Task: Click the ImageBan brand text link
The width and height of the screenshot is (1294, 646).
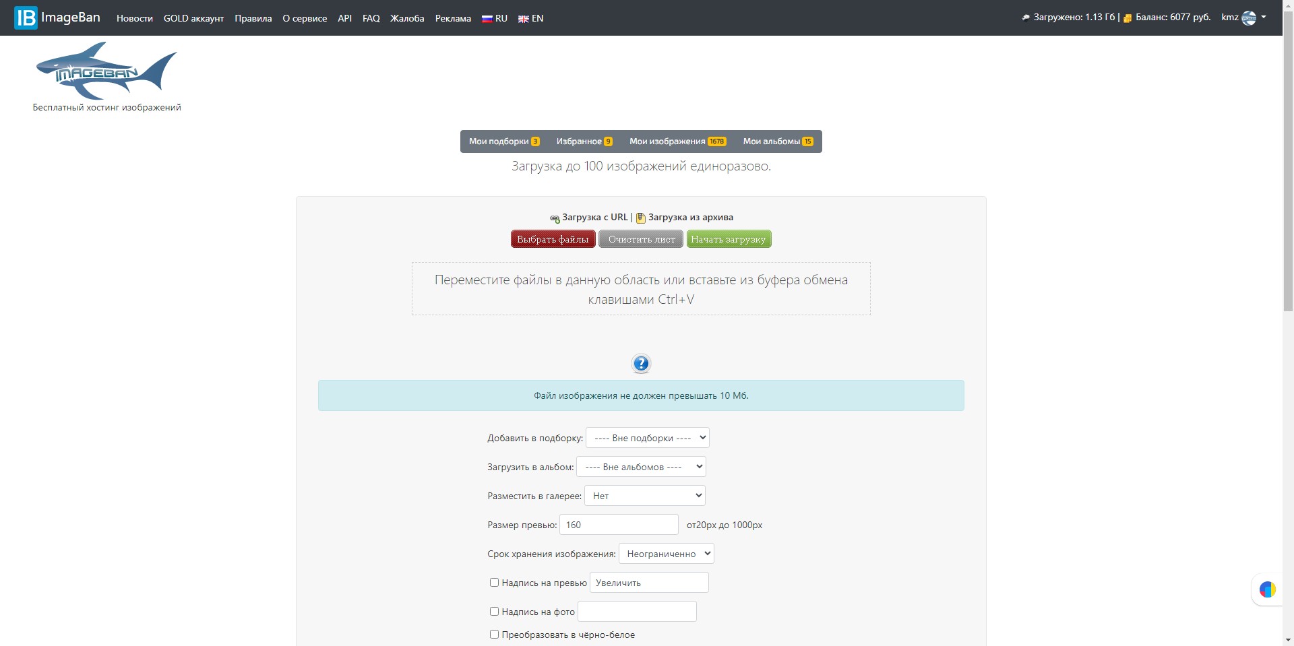Action: tap(70, 18)
